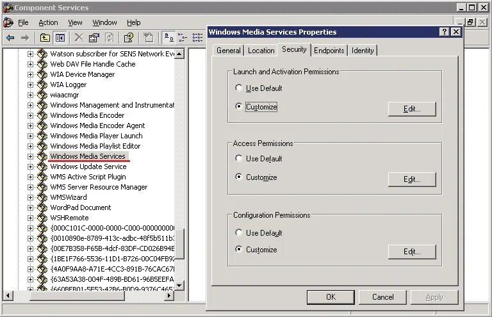Switch to the Endpoints tab
Image resolution: width=492 pixels, height=317 pixels.
coord(329,51)
